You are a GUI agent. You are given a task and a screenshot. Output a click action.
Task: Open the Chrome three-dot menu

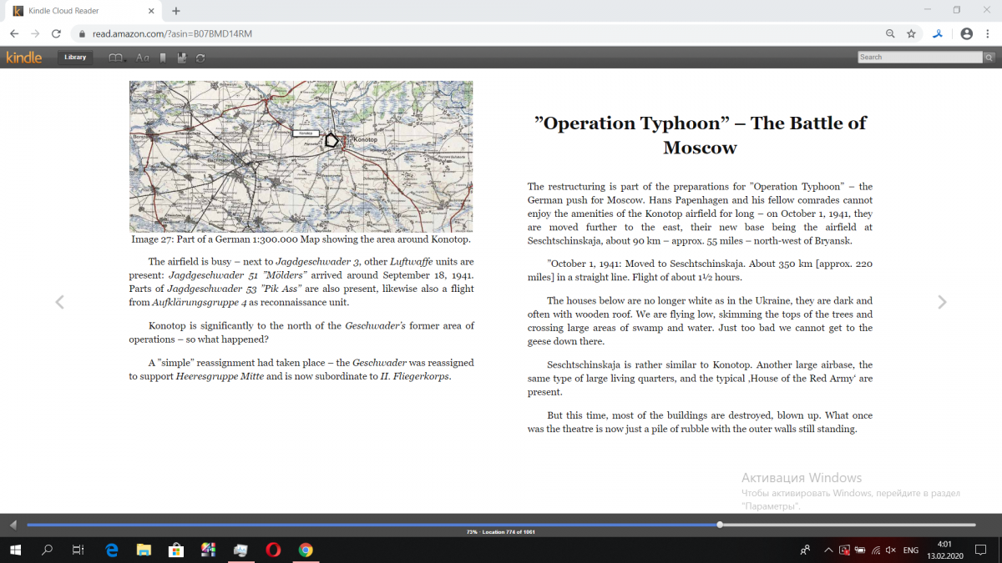tap(989, 33)
